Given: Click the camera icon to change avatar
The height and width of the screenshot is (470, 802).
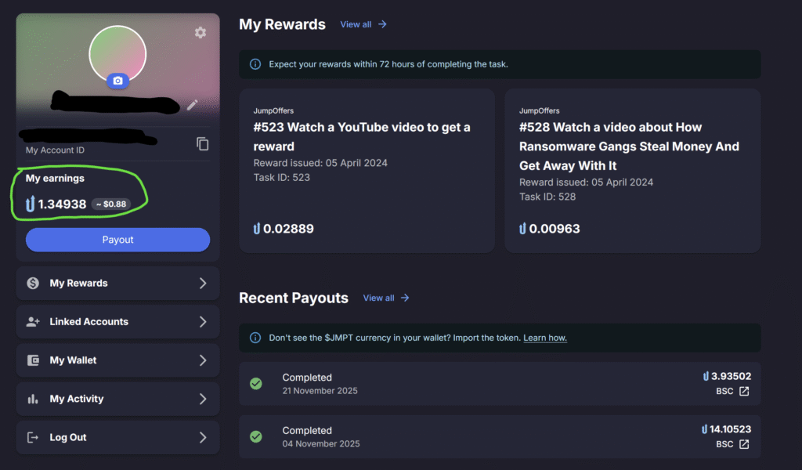Looking at the screenshot, I should tap(117, 81).
